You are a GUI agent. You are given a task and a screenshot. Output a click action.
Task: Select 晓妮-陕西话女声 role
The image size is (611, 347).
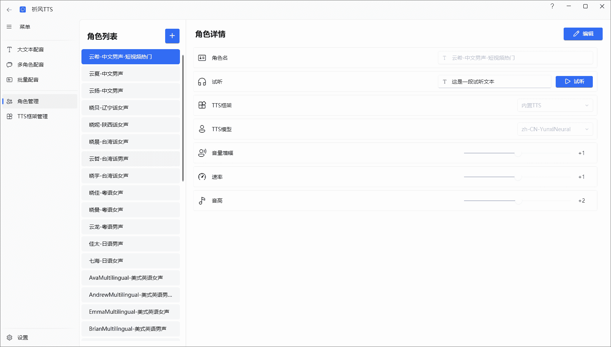pyautogui.click(x=131, y=125)
